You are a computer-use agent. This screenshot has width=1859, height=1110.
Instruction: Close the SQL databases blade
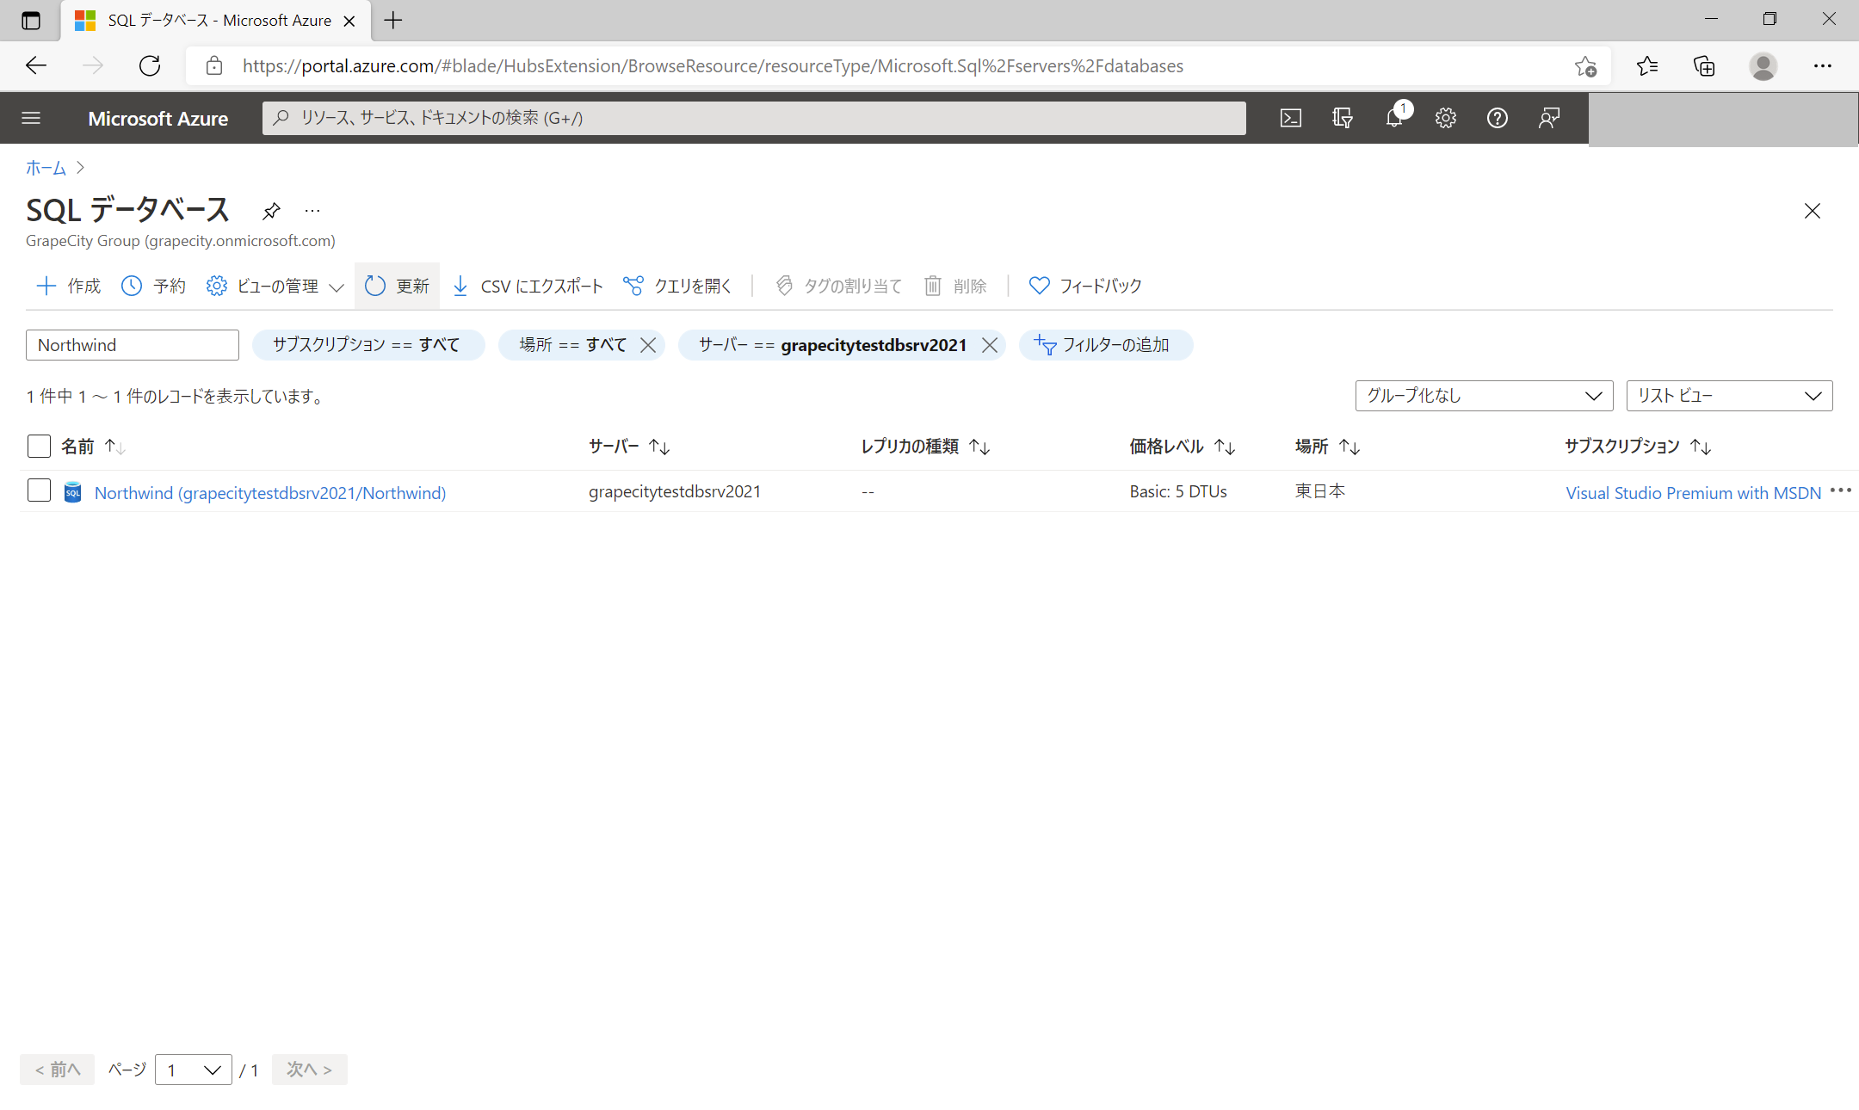pos(1813,211)
